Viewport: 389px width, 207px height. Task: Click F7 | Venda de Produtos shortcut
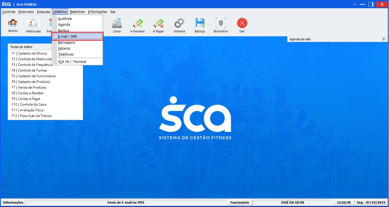(x=29, y=87)
